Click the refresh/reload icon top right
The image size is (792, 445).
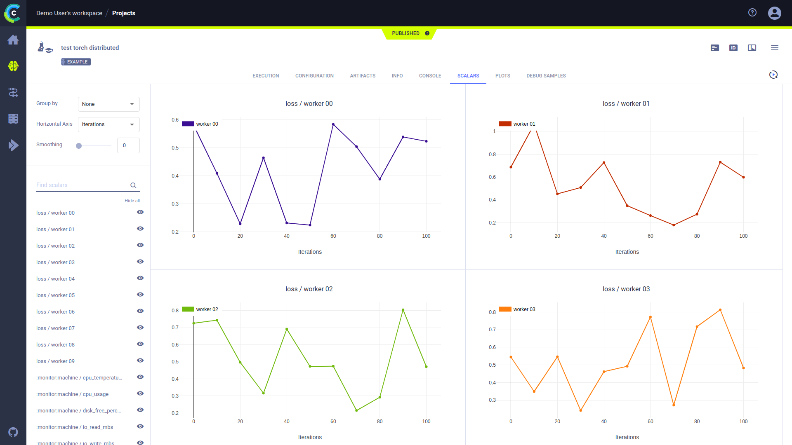click(773, 74)
